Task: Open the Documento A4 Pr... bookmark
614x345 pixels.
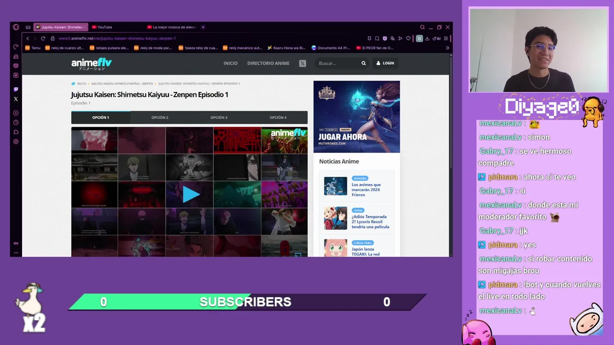Action: 331,48
